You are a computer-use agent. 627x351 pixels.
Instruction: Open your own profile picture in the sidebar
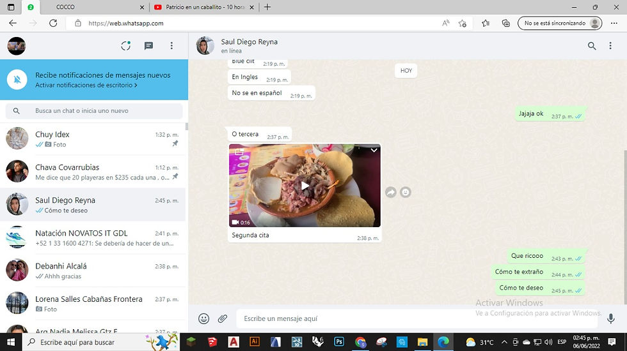click(17, 46)
